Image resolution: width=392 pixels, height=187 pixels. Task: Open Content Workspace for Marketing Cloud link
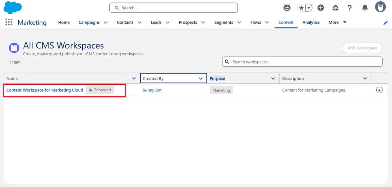[45, 90]
